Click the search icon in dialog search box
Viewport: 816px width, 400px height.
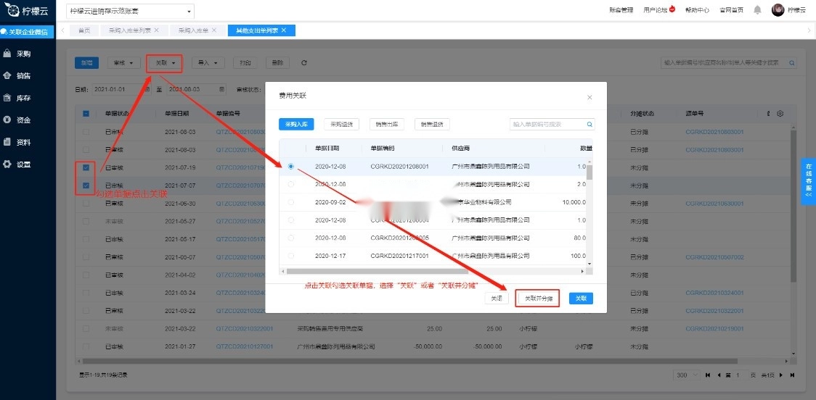589,125
